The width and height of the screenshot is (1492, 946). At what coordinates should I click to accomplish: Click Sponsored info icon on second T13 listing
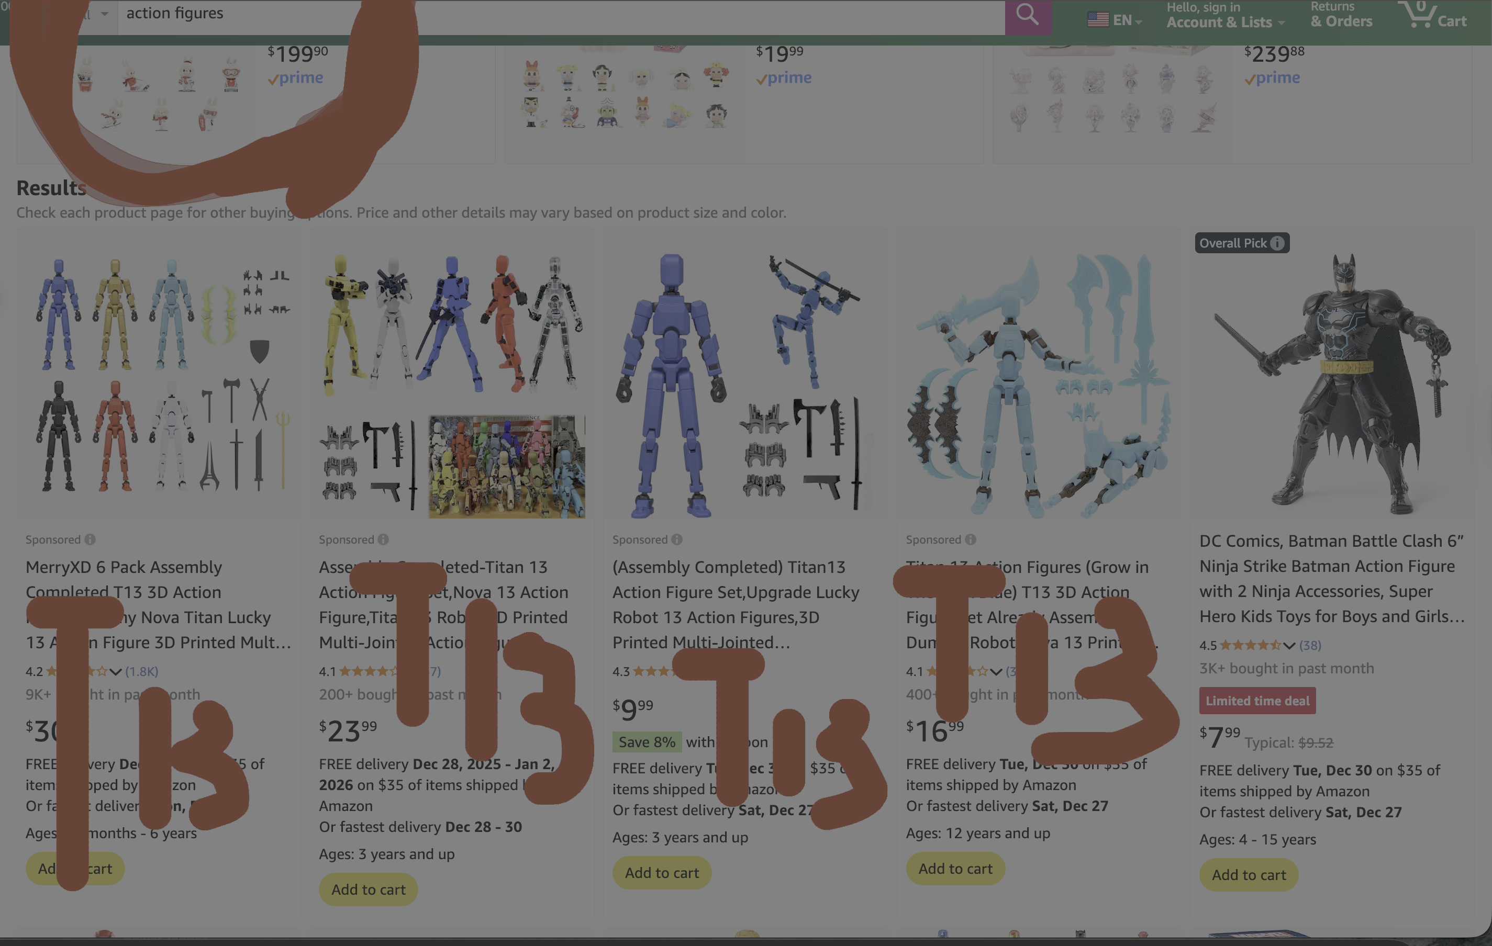[384, 539]
